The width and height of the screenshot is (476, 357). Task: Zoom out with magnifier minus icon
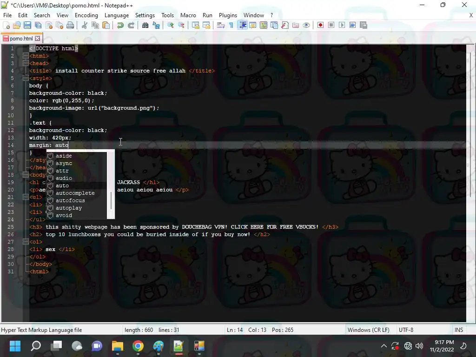[181, 25]
